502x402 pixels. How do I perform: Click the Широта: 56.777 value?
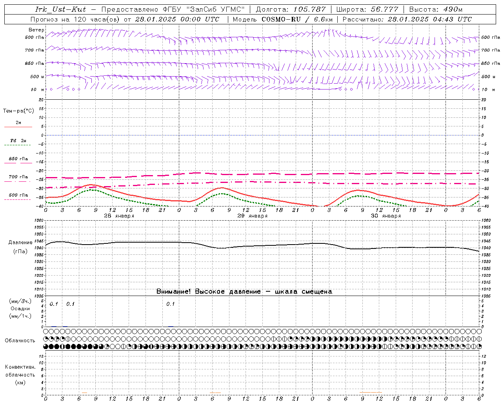point(367,9)
